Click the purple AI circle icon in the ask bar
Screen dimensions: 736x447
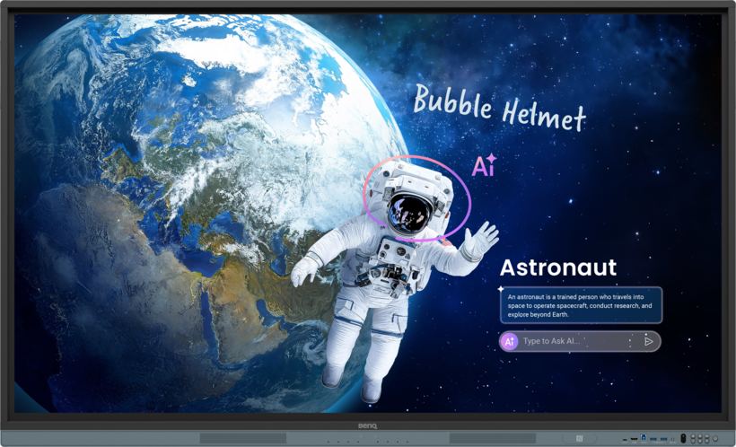(x=509, y=341)
